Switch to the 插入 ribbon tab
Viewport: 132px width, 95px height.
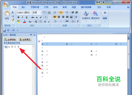[x=23, y=7]
